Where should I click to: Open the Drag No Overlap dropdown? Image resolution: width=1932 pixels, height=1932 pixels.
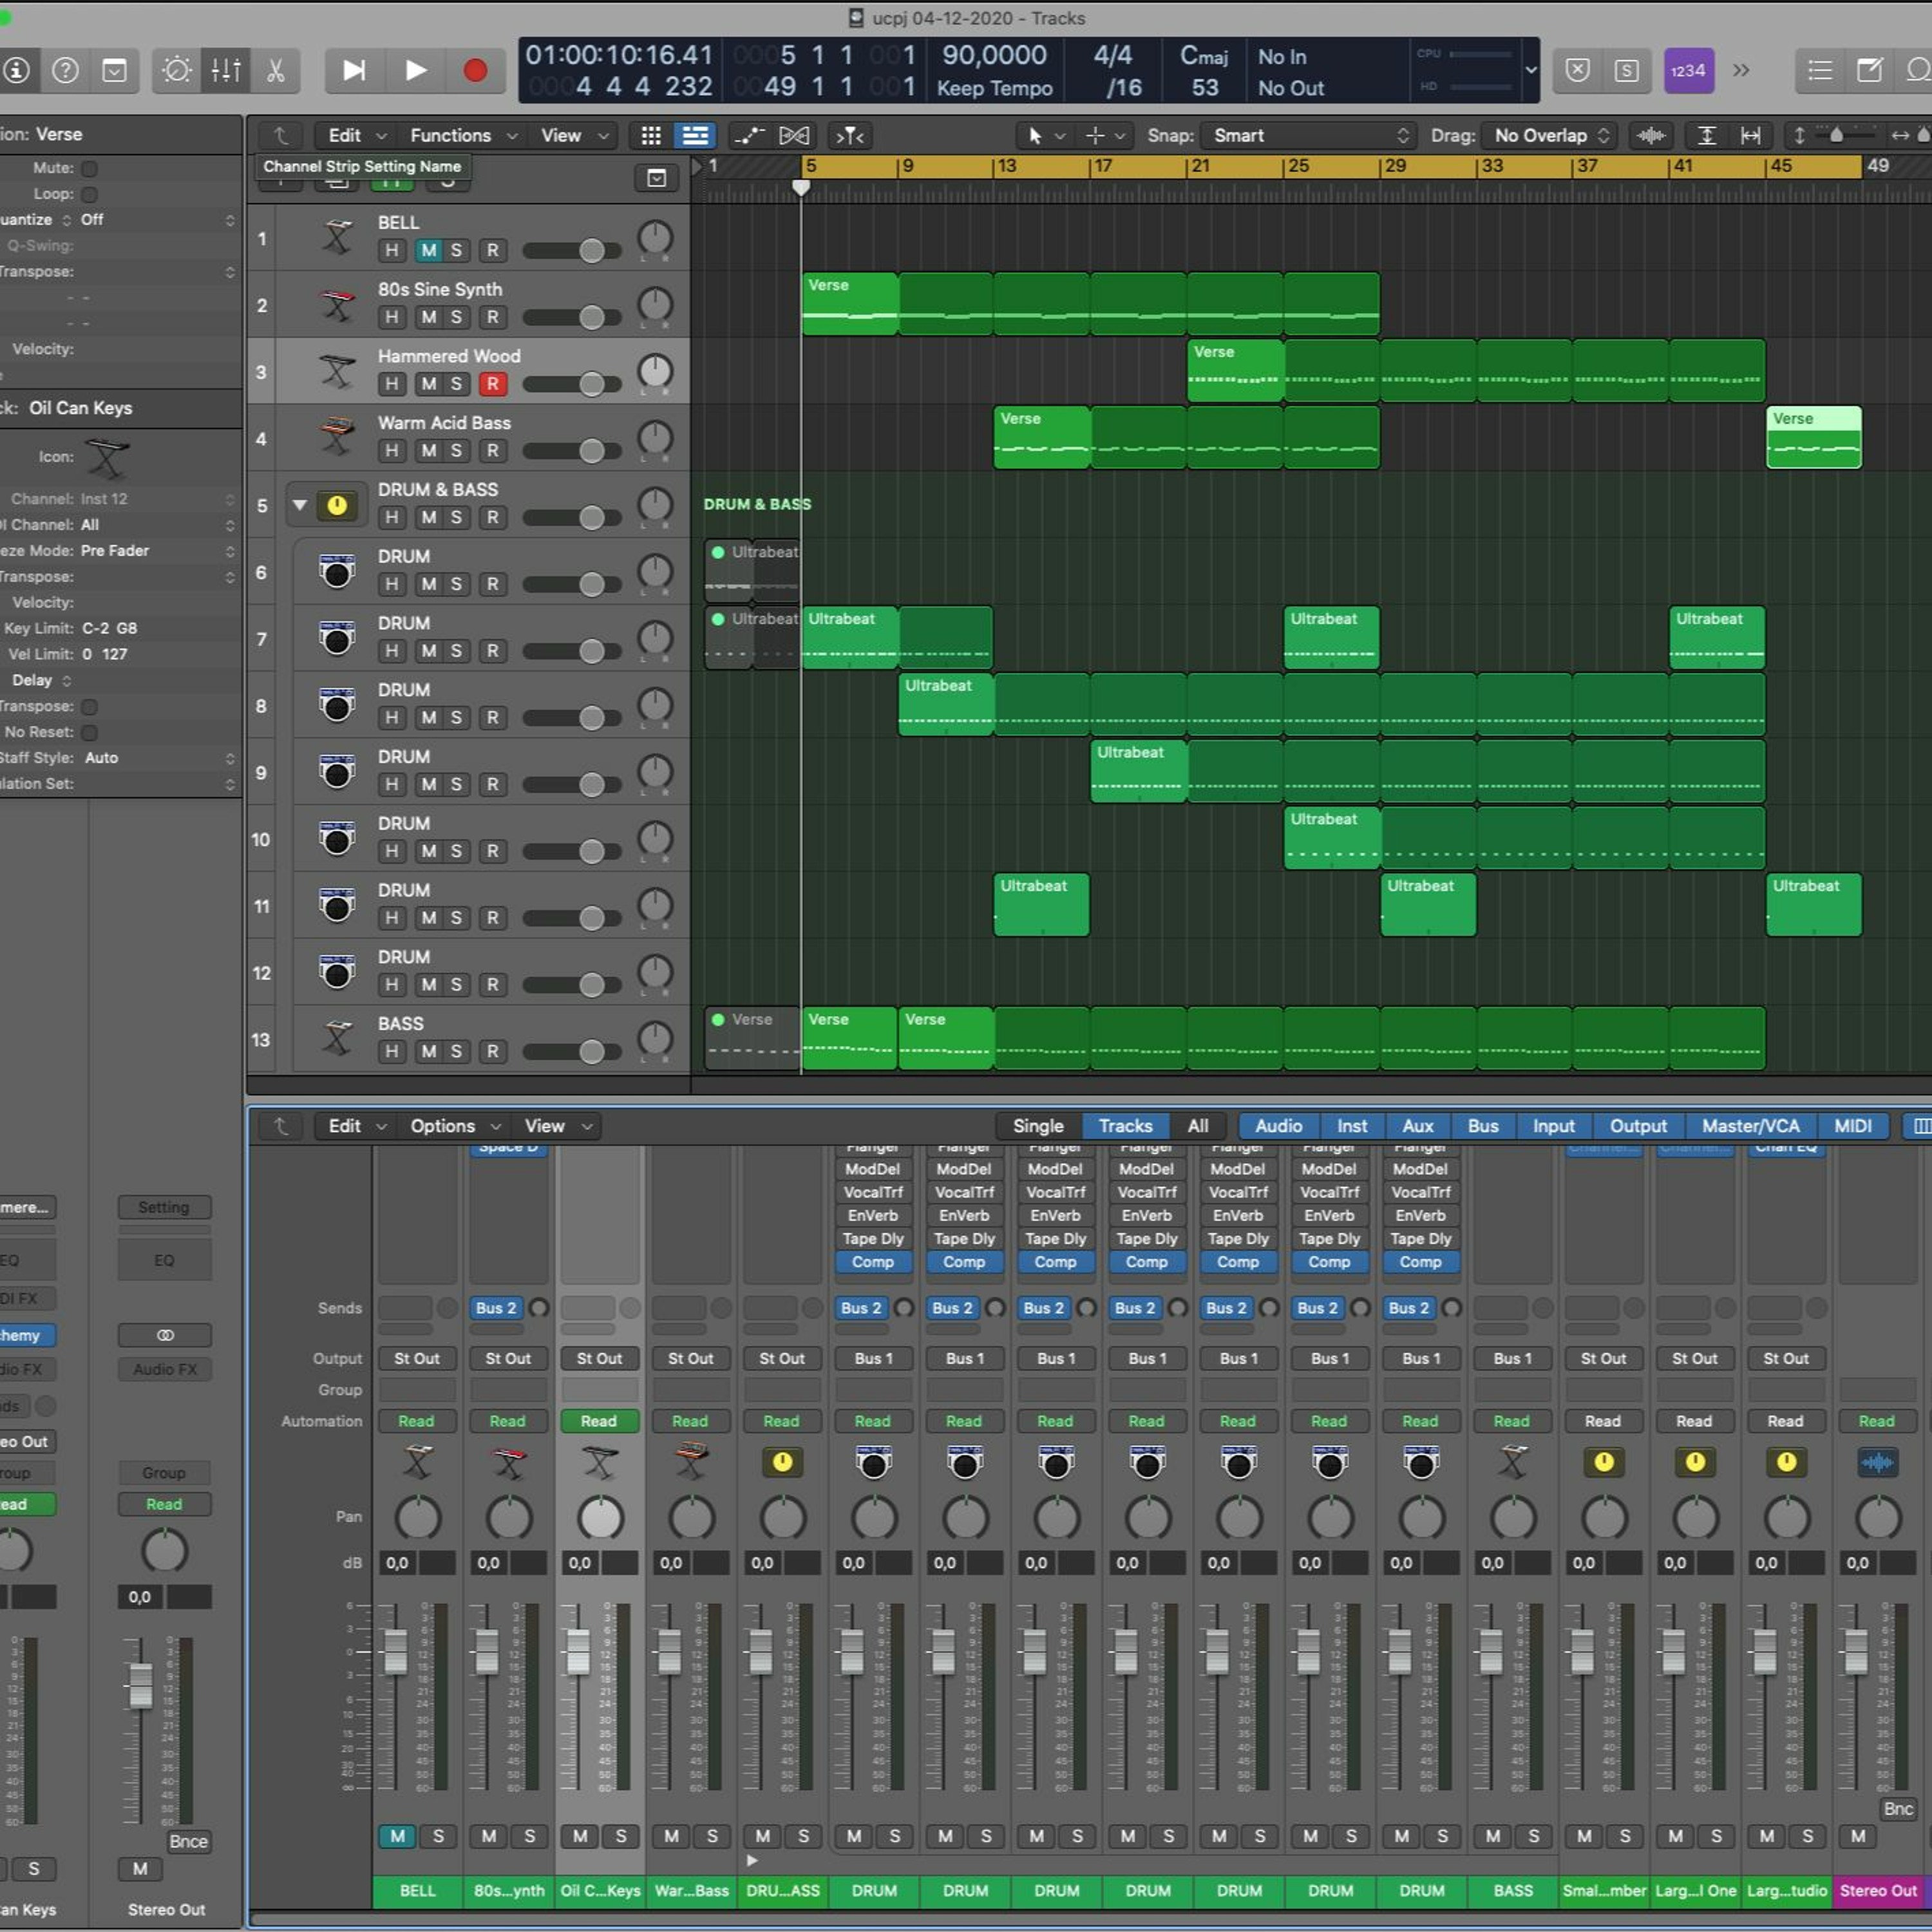(x=1550, y=135)
